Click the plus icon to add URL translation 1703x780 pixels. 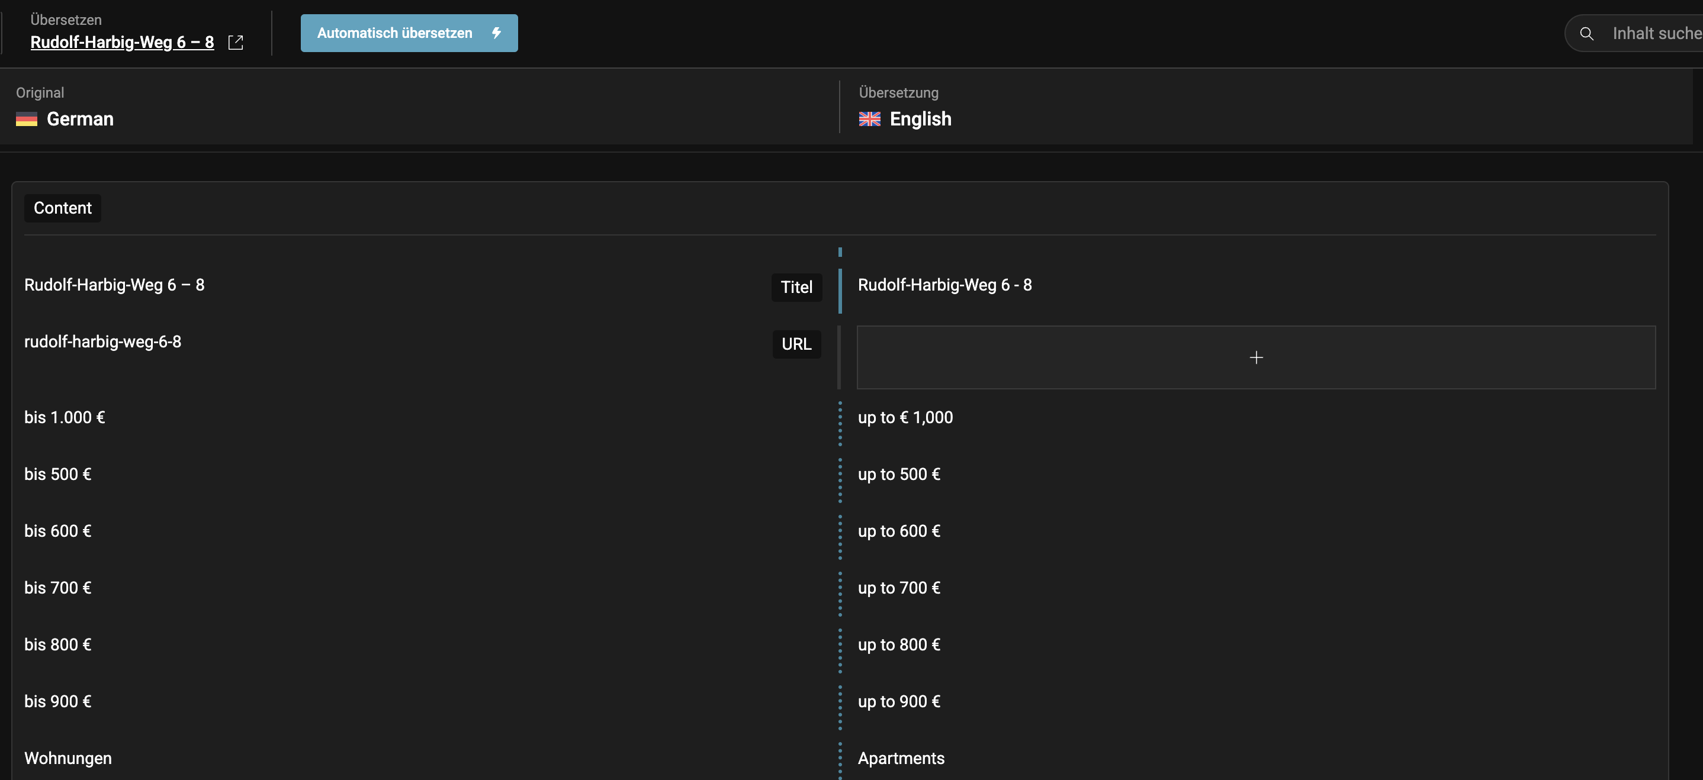pos(1255,357)
